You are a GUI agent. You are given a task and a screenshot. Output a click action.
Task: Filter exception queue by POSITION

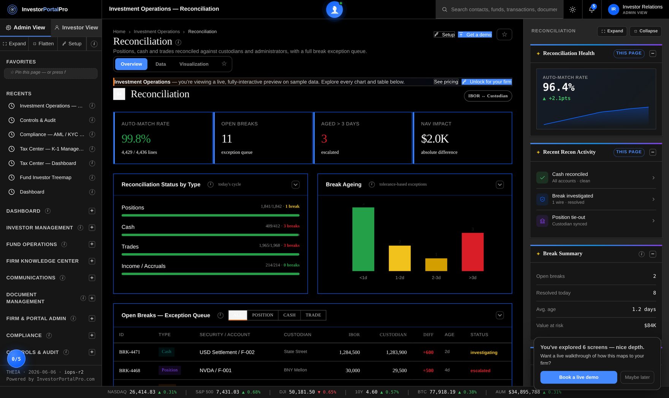click(263, 315)
